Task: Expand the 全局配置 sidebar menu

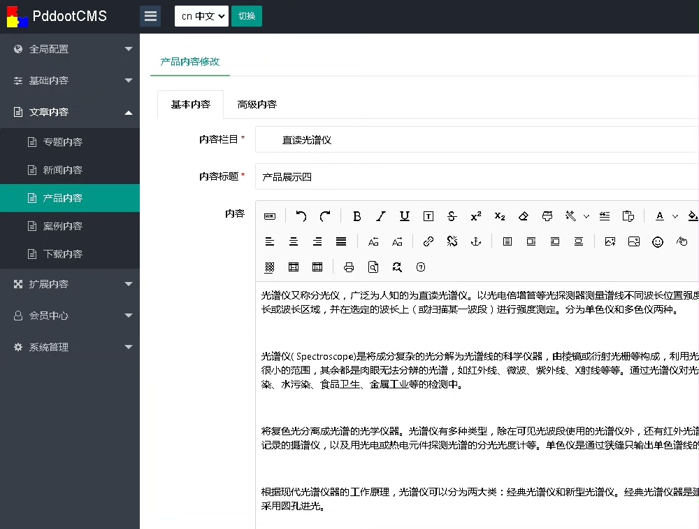Action: 70,49
